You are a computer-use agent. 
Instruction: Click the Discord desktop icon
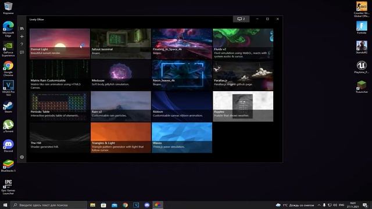[x=8, y=146]
